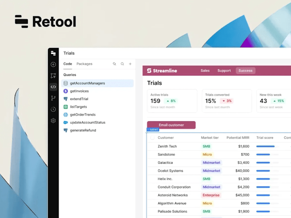Click the SMB tag for Helix Inc.

(206, 179)
